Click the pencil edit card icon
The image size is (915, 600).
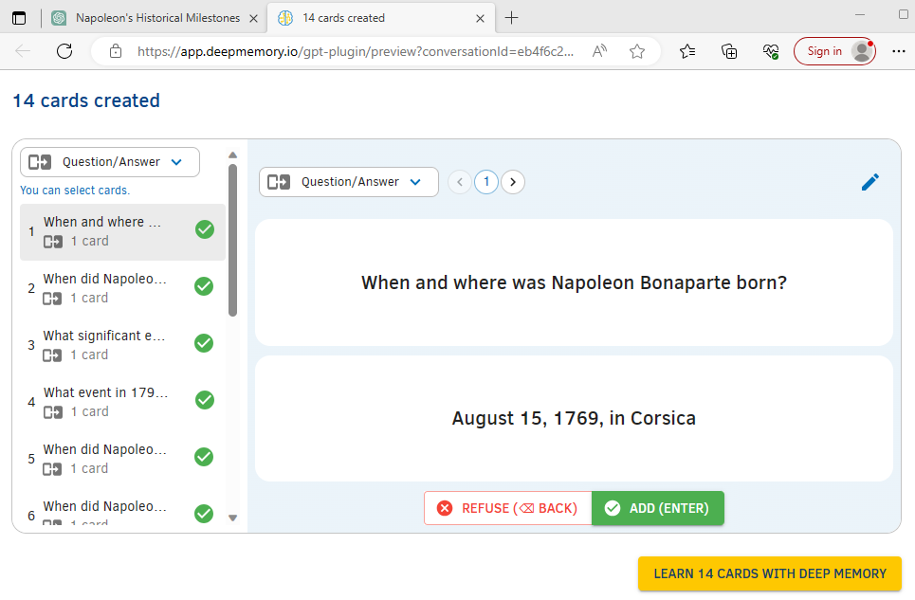(869, 182)
